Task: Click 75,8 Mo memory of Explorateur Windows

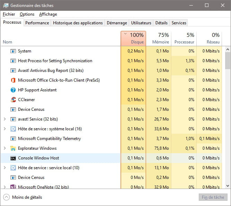Action: (x=162, y=148)
